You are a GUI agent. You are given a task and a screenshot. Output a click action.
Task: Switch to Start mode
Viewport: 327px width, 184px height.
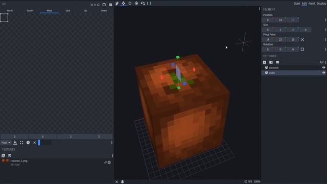click(x=297, y=4)
